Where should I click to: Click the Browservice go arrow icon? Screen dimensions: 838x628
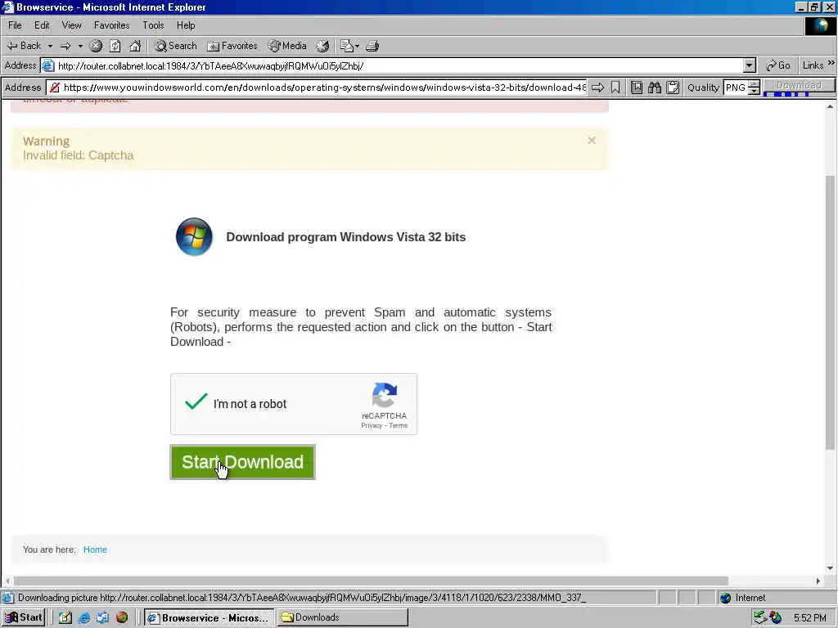pos(598,87)
